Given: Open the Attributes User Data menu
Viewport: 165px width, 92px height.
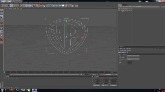Looking at the screenshot, I should (128, 48).
